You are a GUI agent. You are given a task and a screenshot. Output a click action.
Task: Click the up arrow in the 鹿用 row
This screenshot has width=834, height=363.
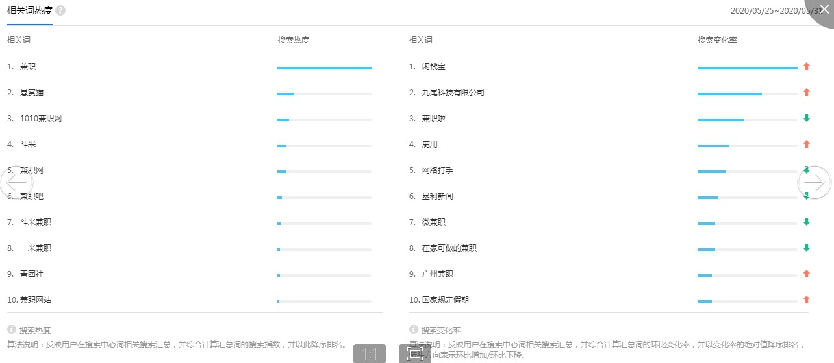[x=807, y=144]
